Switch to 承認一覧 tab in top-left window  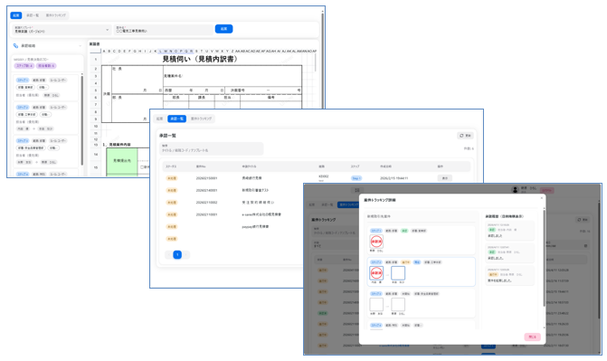point(33,15)
